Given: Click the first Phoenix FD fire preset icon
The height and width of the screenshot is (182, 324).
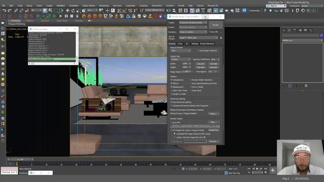Looking at the screenshot, I should click(84, 16).
